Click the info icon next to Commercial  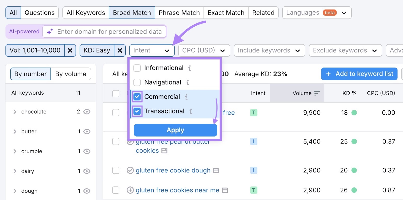pyautogui.click(x=186, y=97)
